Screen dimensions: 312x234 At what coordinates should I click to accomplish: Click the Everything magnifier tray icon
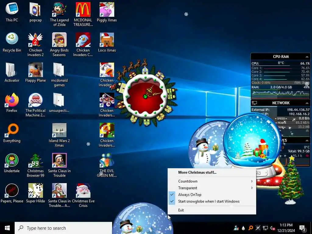click(251, 228)
